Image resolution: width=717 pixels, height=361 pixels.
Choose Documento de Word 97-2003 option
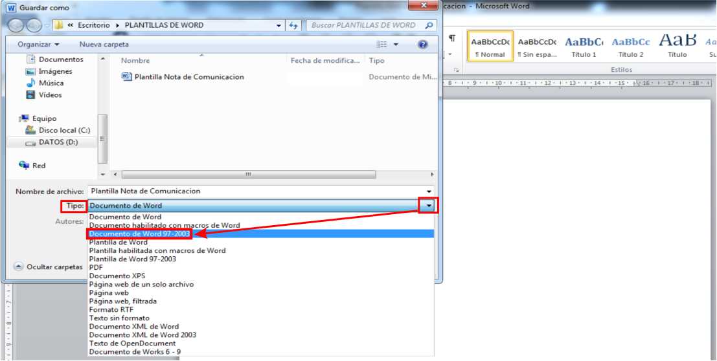click(x=260, y=234)
